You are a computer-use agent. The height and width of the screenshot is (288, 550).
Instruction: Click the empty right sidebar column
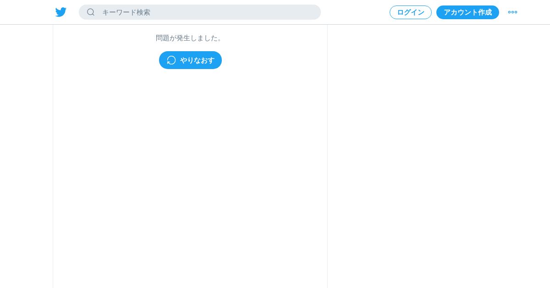pos(439,156)
